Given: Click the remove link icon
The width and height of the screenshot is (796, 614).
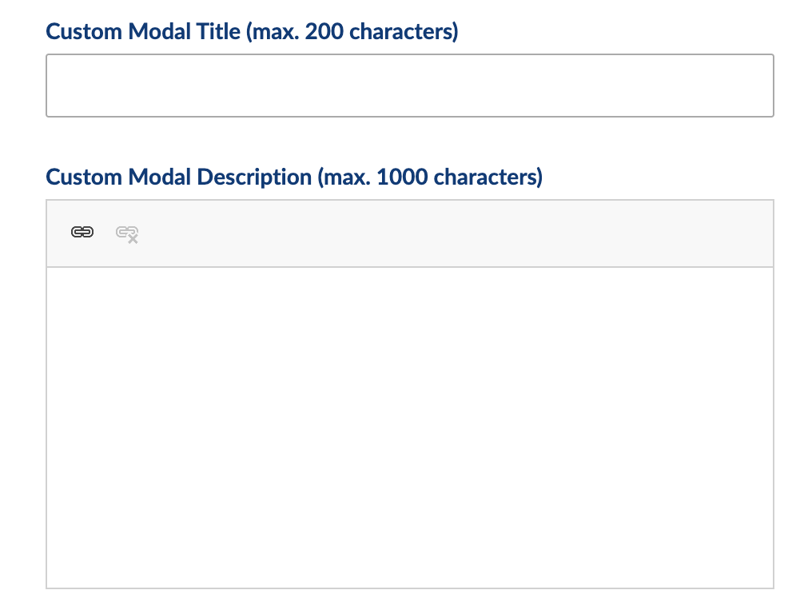Looking at the screenshot, I should coord(127,233).
